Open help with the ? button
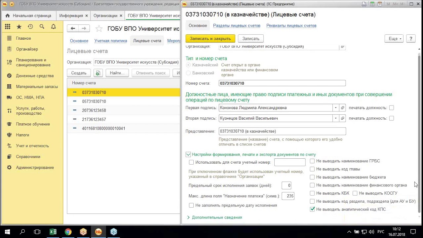The image size is (423, 238). [411, 39]
